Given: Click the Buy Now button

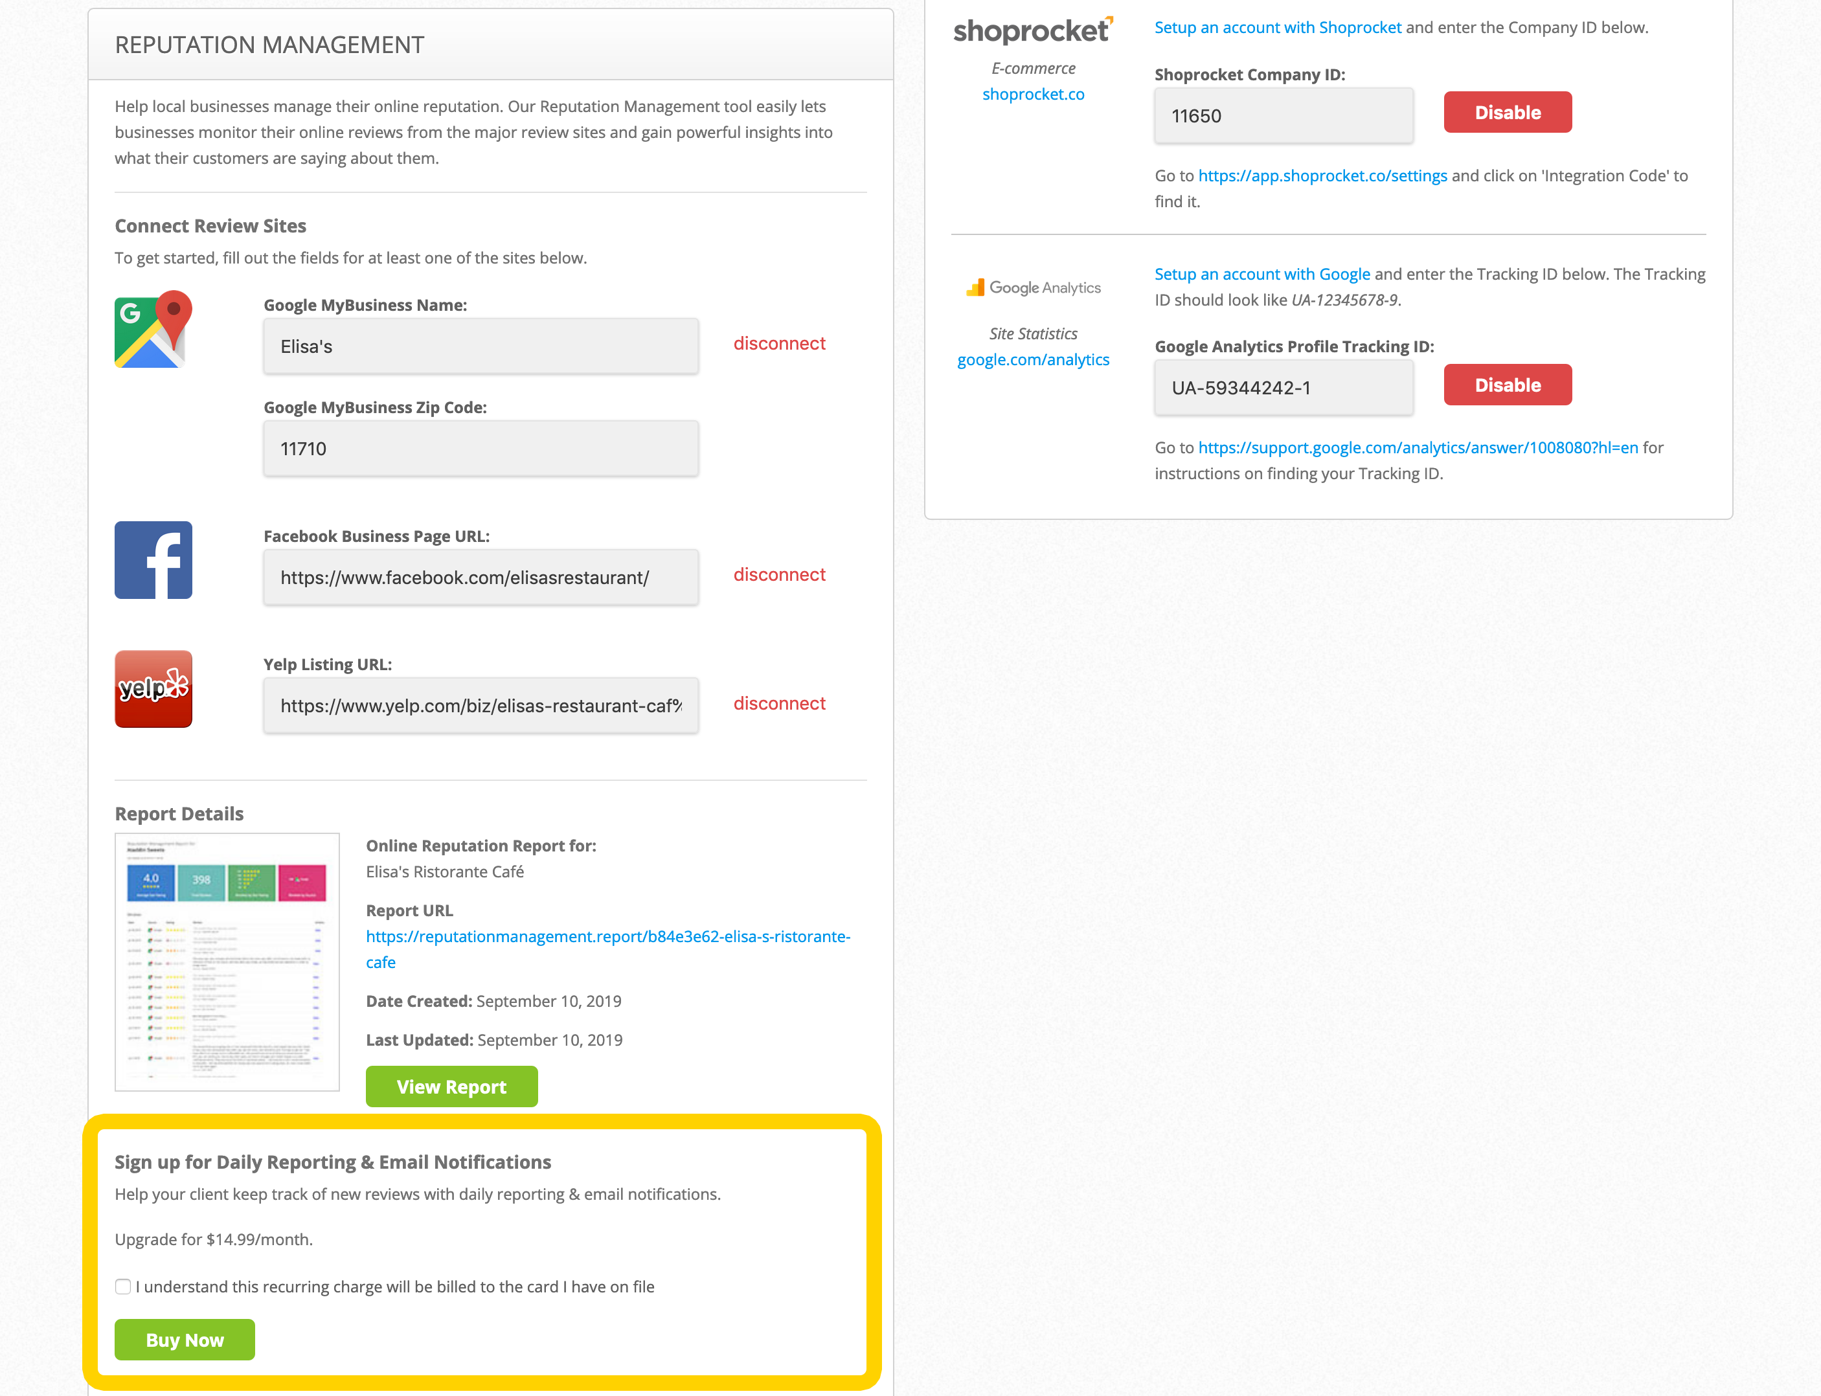Looking at the screenshot, I should pos(184,1340).
